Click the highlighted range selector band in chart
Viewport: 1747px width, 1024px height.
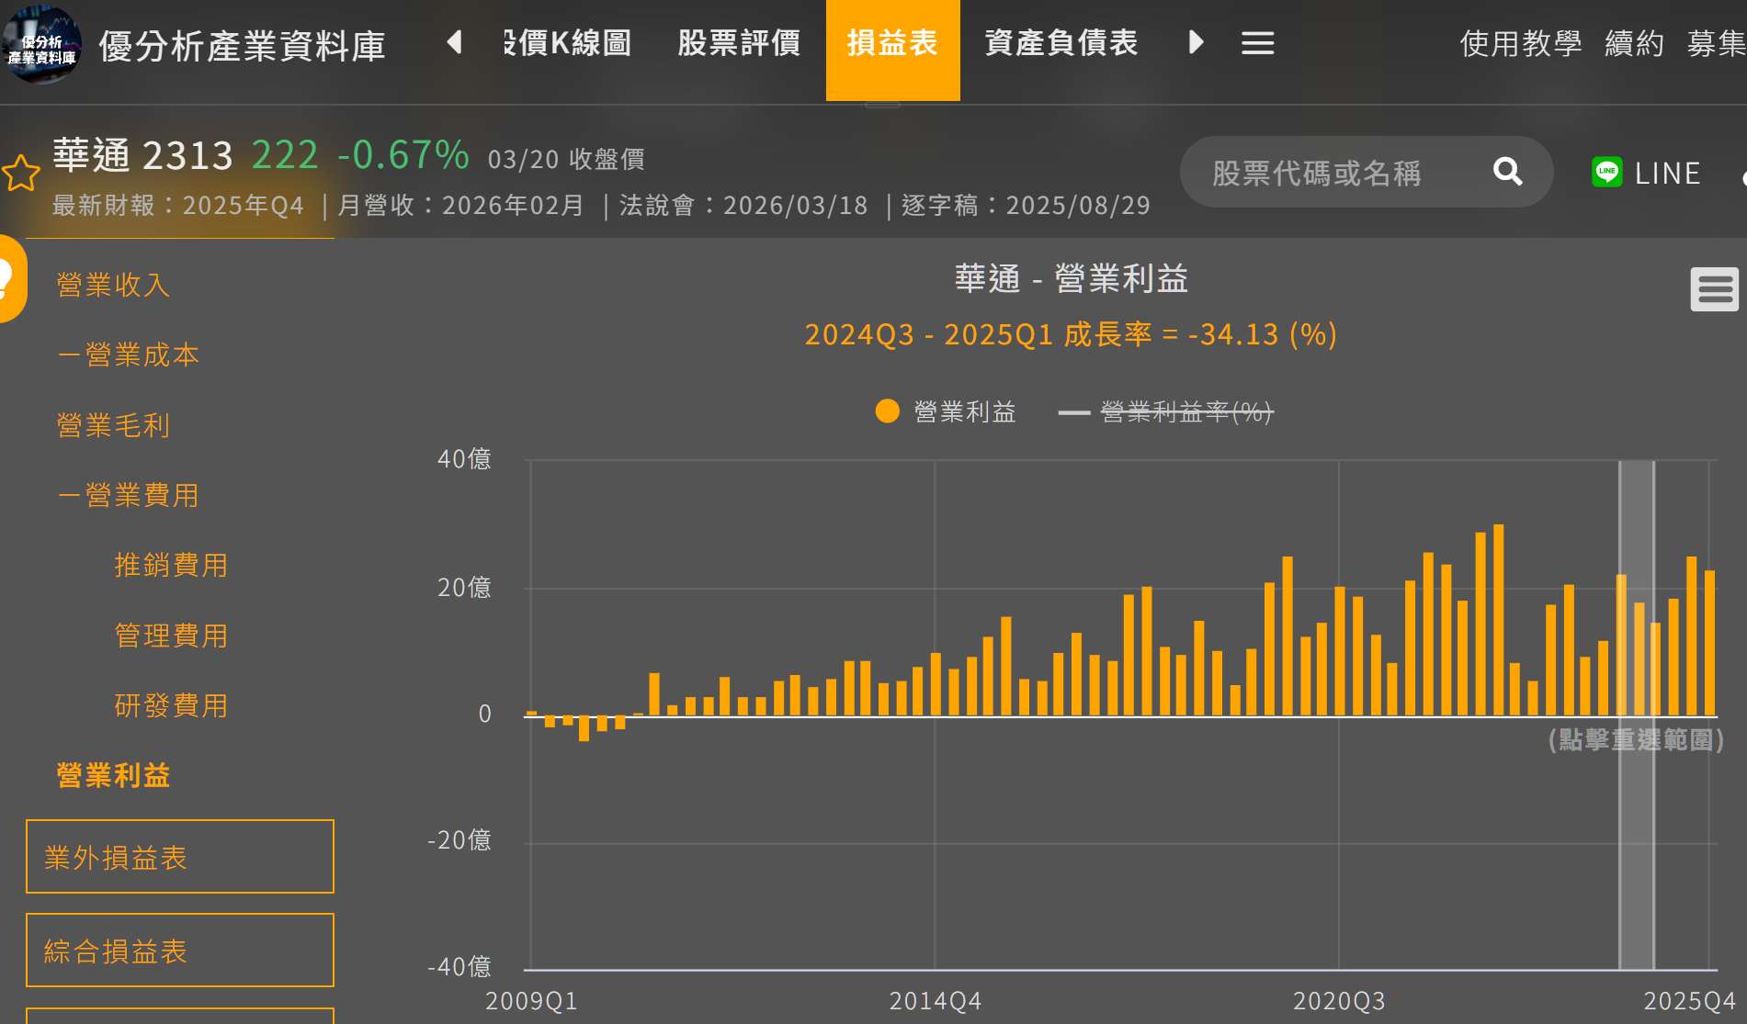pos(1636,827)
